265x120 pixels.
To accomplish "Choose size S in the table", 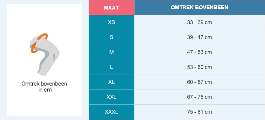I will [x=111, y=37].
